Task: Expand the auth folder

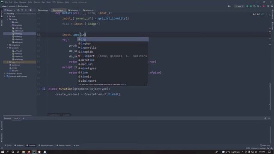Action: click(8, 16)
